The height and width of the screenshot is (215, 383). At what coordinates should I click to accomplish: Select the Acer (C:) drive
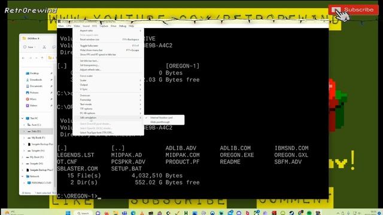click(36, 125)
